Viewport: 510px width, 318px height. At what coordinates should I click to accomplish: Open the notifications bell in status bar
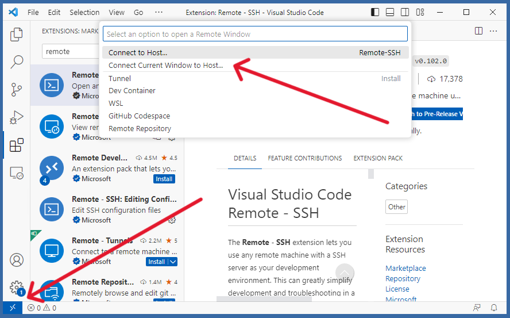click(493, 308)
